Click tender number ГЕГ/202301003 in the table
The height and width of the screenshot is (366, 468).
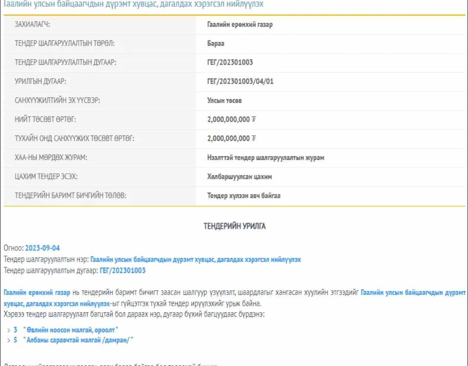click(230, 62)
